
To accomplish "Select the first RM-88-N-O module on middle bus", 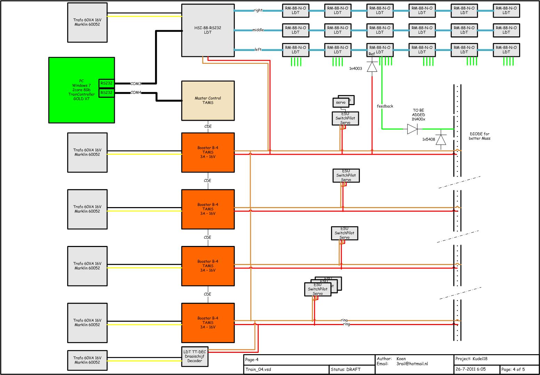I will pos(296,30).
